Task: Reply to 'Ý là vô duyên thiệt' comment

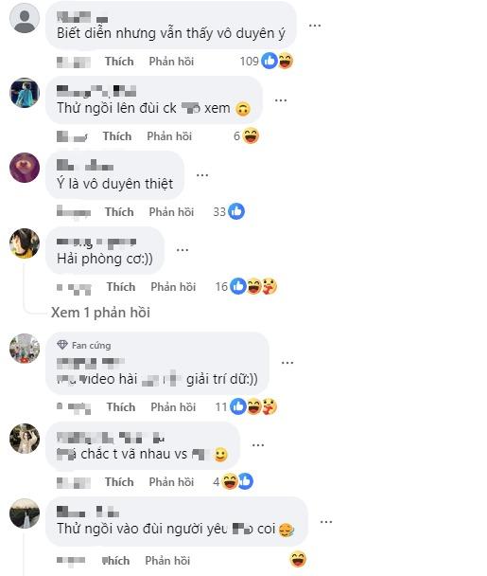Action: 171,212
